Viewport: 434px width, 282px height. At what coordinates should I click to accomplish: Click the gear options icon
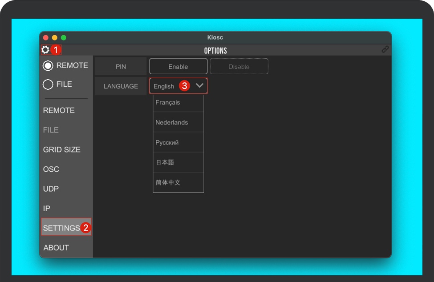click(x=45, y=50)
